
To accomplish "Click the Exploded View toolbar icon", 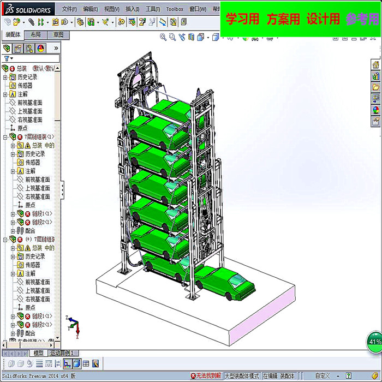I will [x=142, y=22].
